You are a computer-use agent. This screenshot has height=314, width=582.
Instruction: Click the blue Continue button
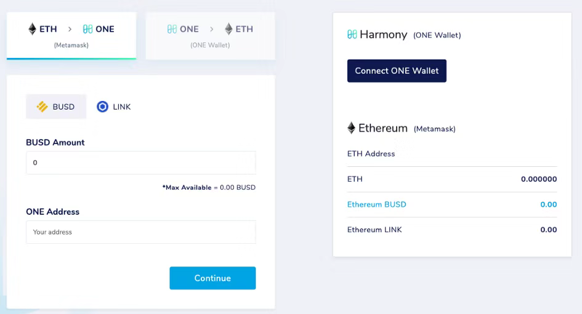pos(212,278)
